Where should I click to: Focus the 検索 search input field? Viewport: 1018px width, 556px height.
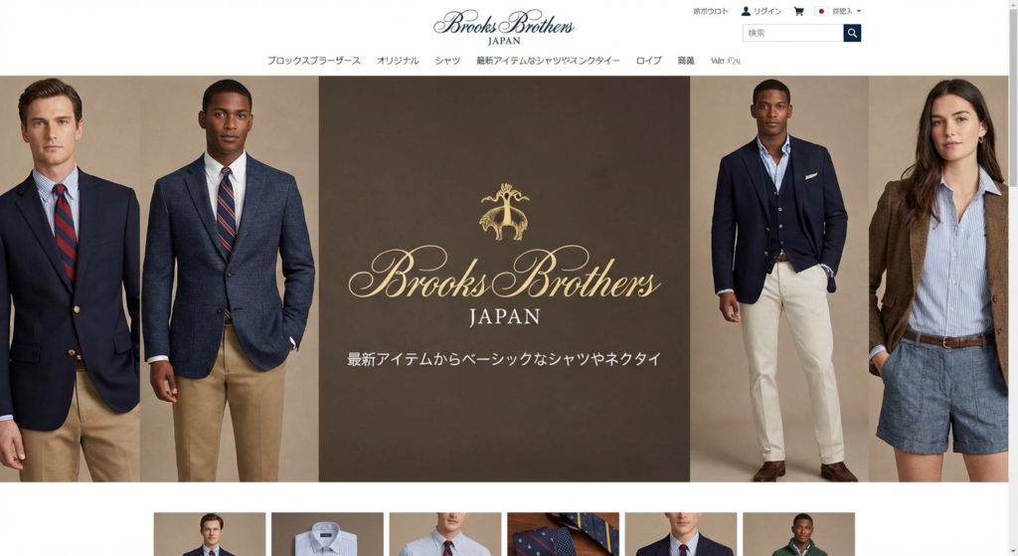792,33
